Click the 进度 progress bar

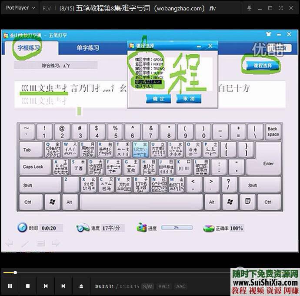tap(177, 228)
